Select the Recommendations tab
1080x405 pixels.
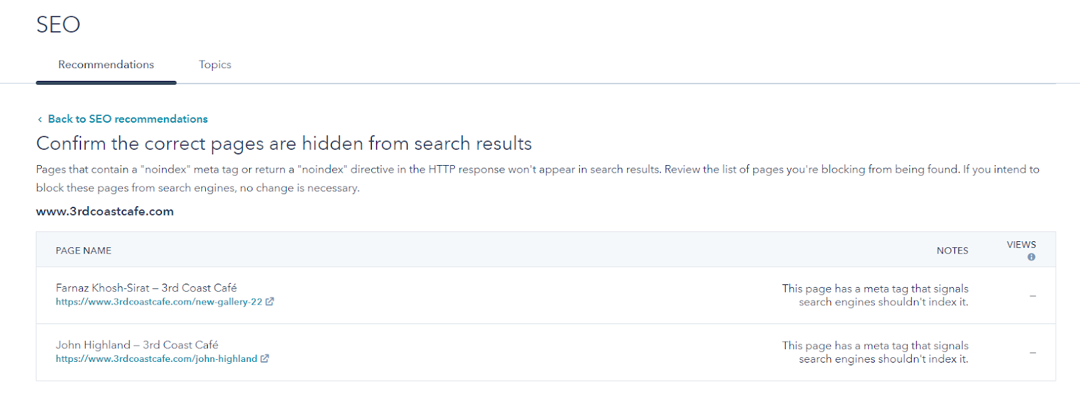pos(106,65)
